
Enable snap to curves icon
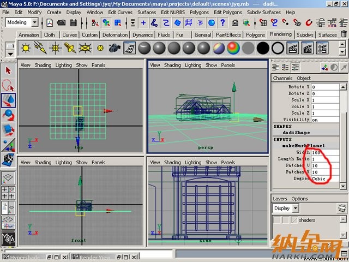(x=274, y=23)
